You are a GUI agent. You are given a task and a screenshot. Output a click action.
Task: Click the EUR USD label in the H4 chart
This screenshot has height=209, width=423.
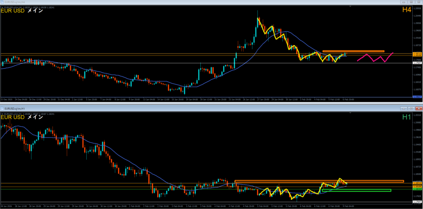[13, 11]
